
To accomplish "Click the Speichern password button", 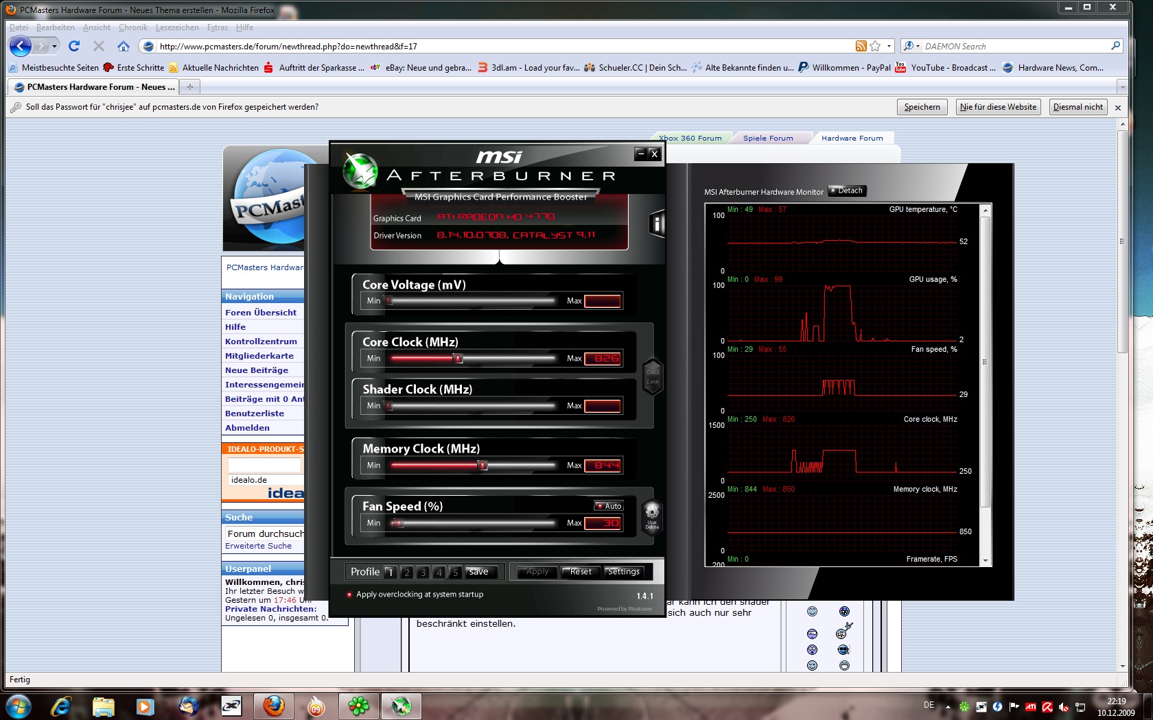I will click(x=922, y=107).
